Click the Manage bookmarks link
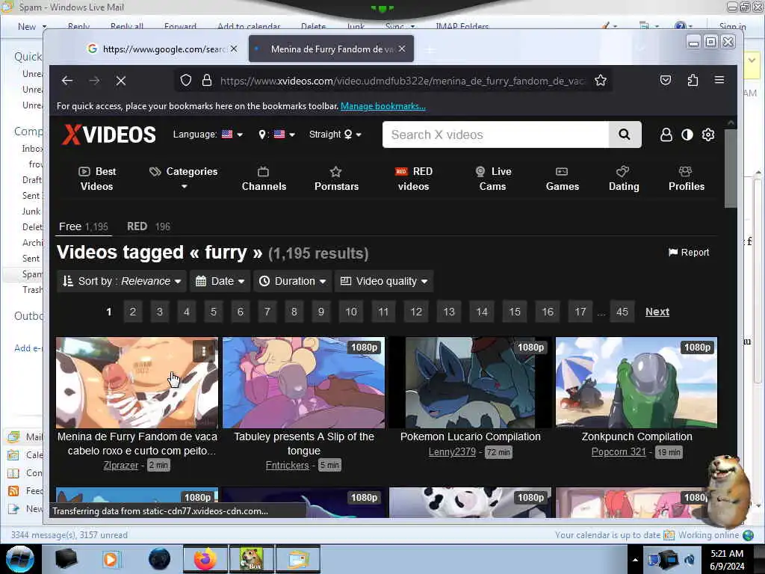The height and width of the screenshot is (574, 765). coord(383,106)
